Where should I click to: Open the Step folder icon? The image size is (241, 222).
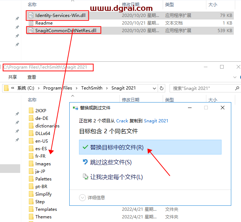click(31, 201)
